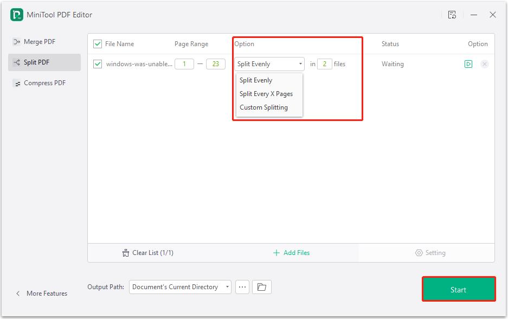The height and width of the screenshot is (319, 508).
Task: Expand the Output Path dropdown
Action: coord(228,286)
